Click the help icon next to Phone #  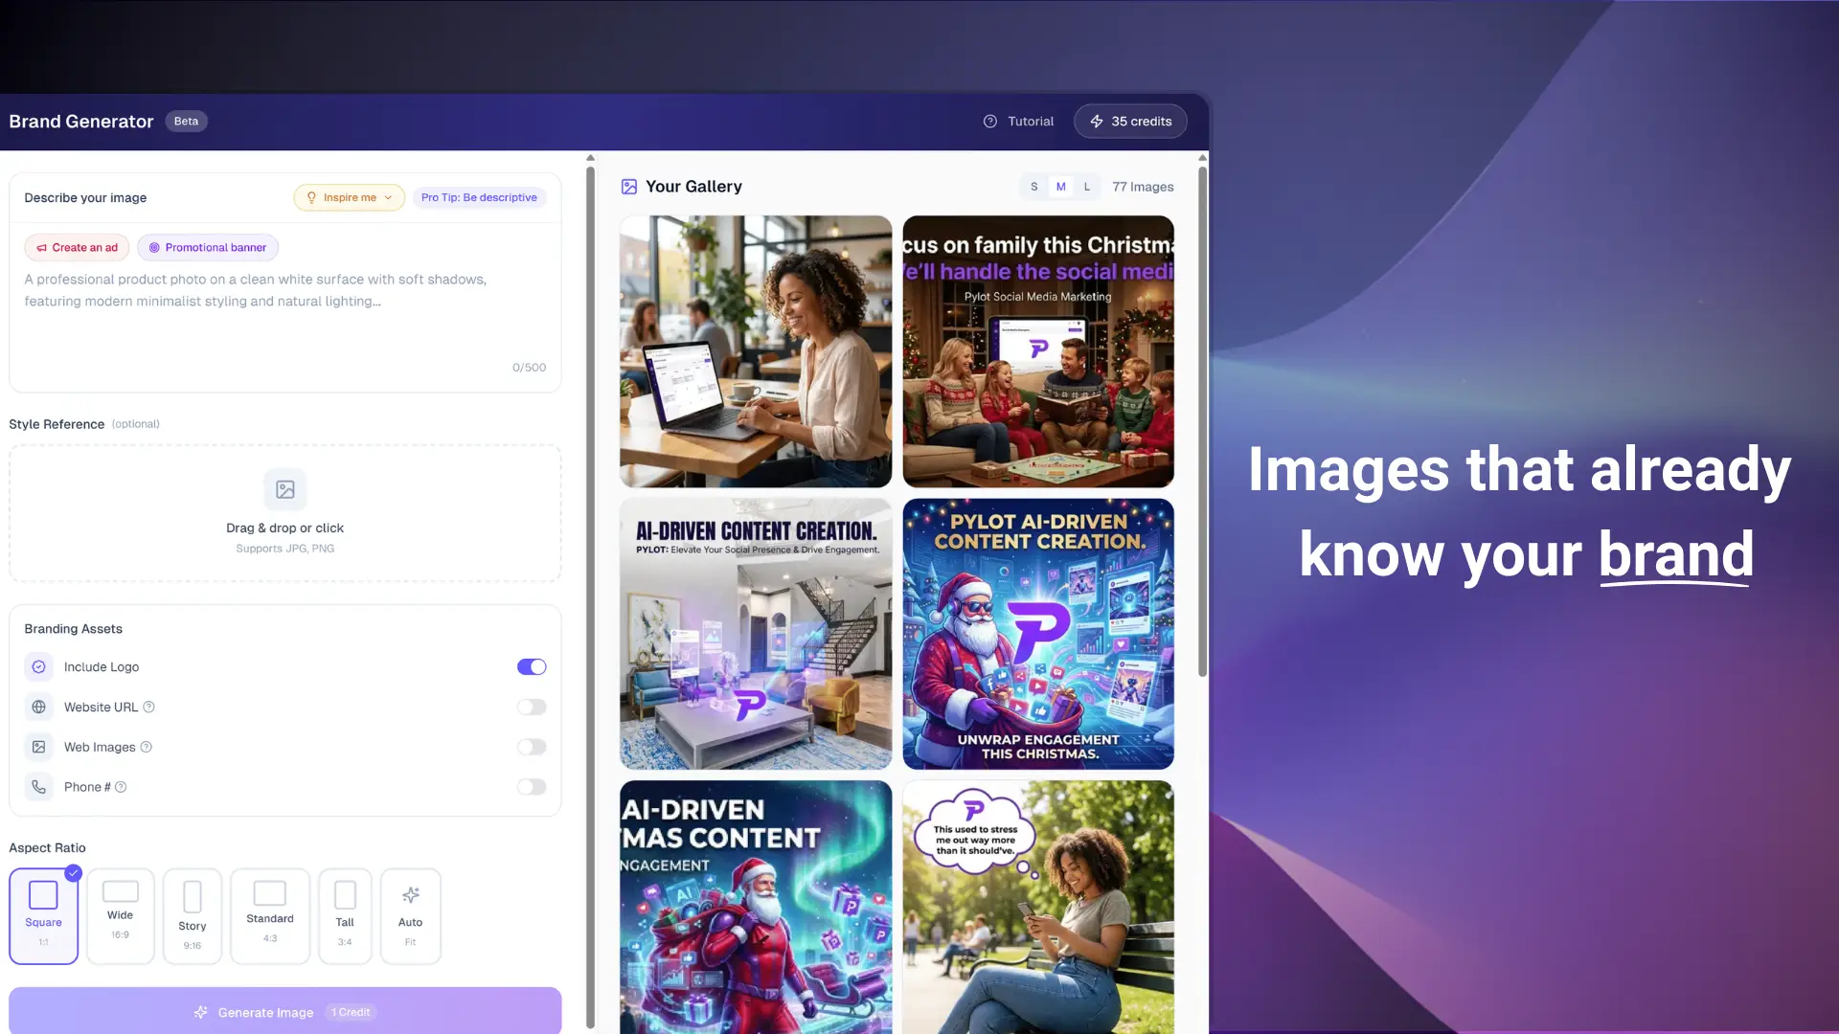121,787
